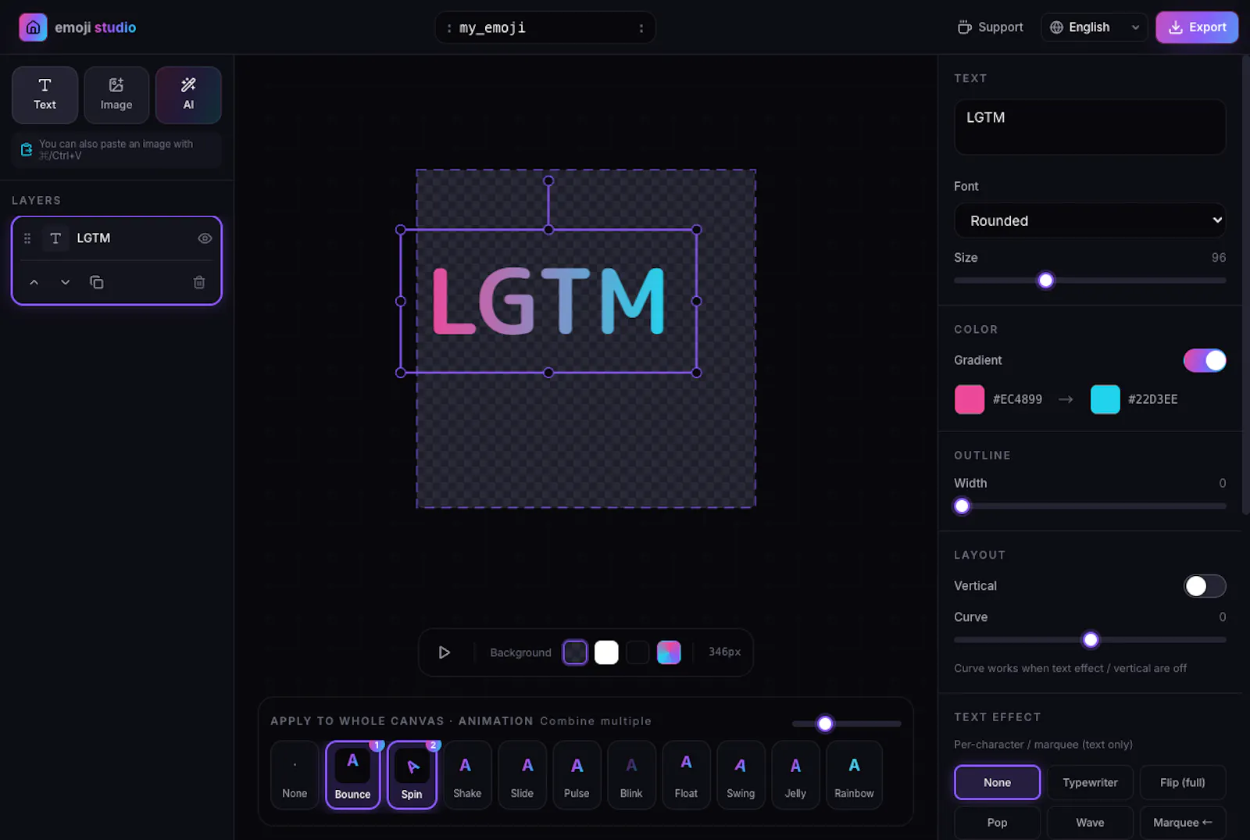1250x840 pixels.
Task: Toggle visibility of the LGTM layer
Action: point(205,238)
